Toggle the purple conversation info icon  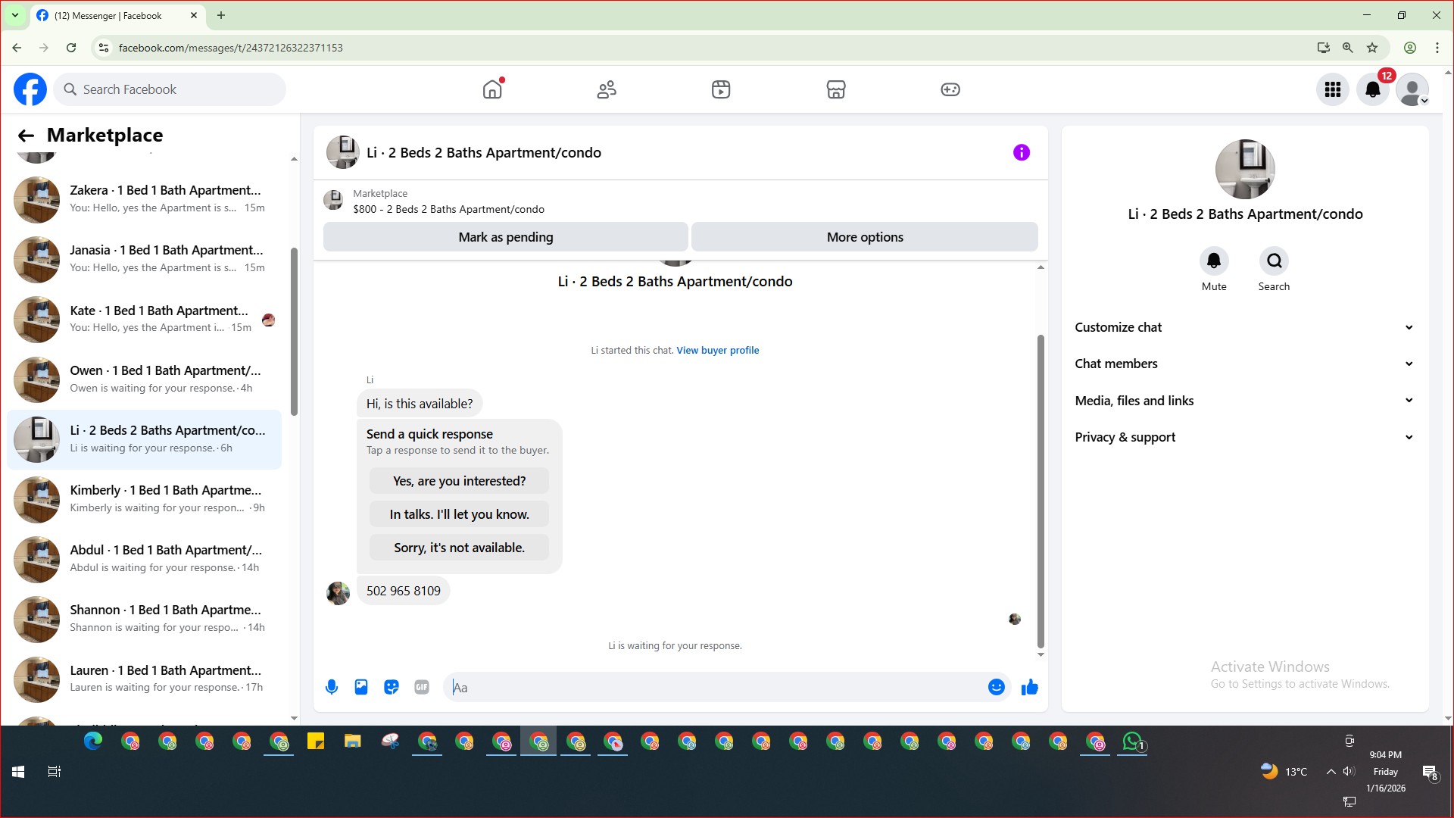tap(1021, 152)
